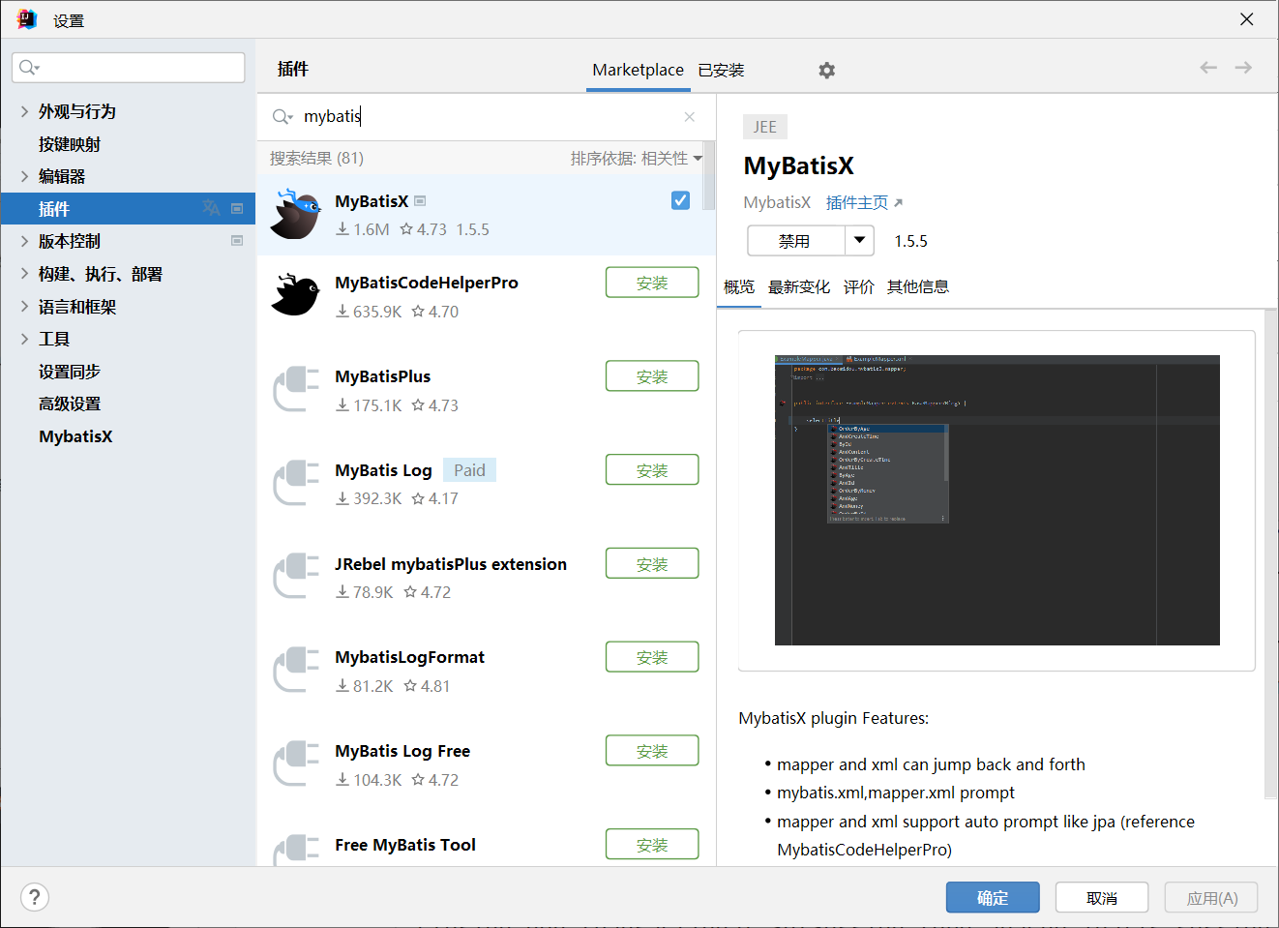Expand the 构建、执行、部署 settings node
Screen dimensions: 1279x928
tap(24, 274)
